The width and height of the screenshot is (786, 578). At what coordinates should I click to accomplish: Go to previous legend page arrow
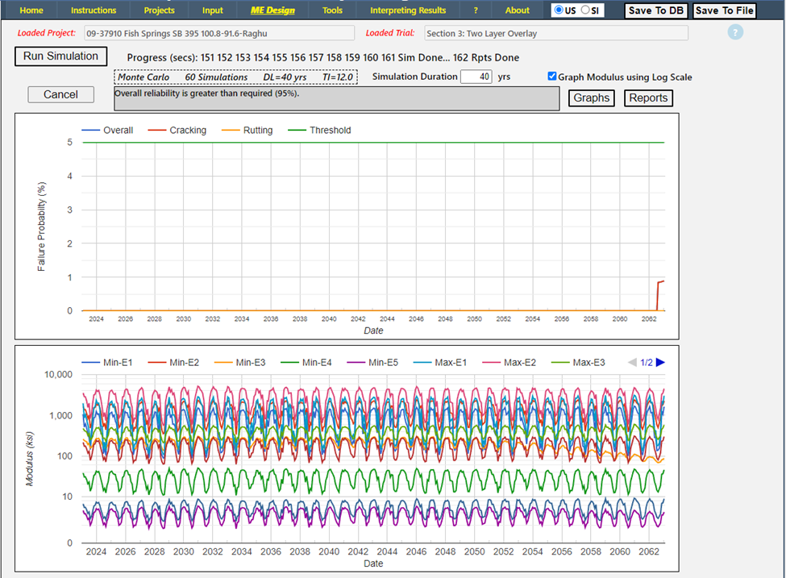tap(632, 363)
